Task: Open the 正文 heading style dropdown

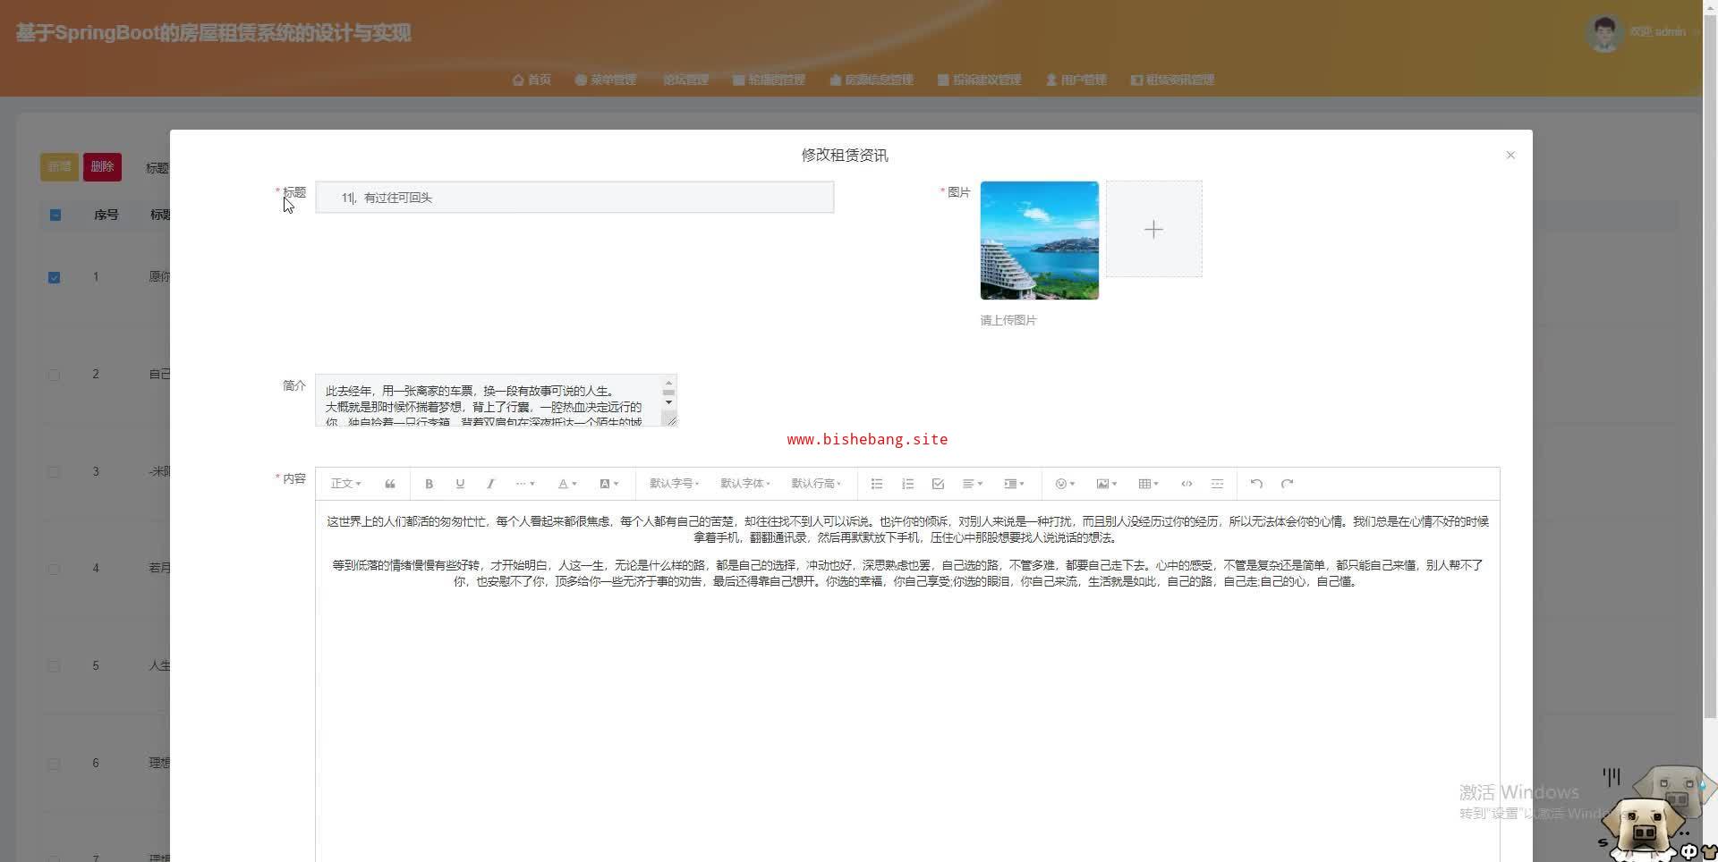Action: point(345,484)
